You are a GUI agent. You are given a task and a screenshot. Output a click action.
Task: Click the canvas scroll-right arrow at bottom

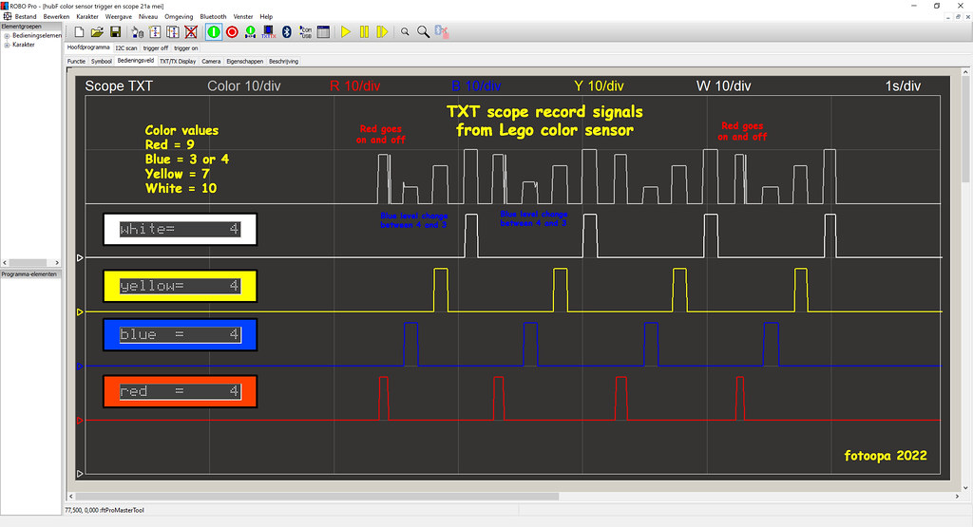pos(956,496)
